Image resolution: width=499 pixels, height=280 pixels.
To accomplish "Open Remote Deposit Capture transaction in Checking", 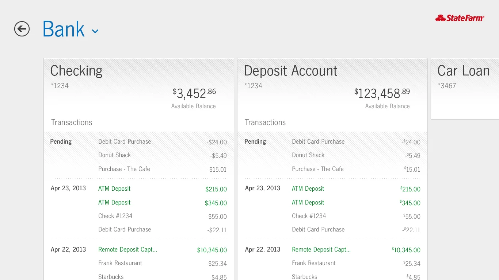I will [x=127, y=249].
